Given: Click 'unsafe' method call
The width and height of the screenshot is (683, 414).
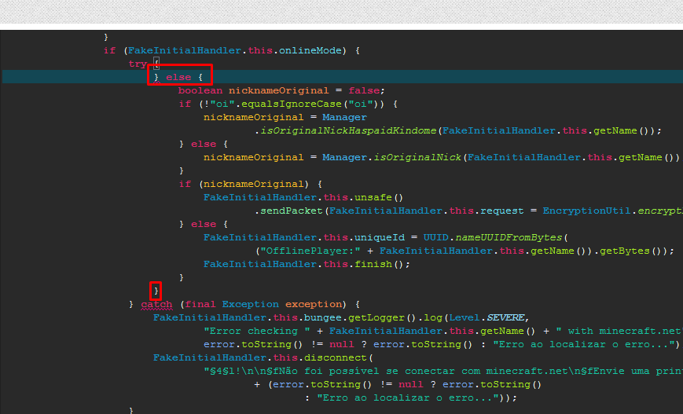Looking at the screenshot, I should pos(373,197).
